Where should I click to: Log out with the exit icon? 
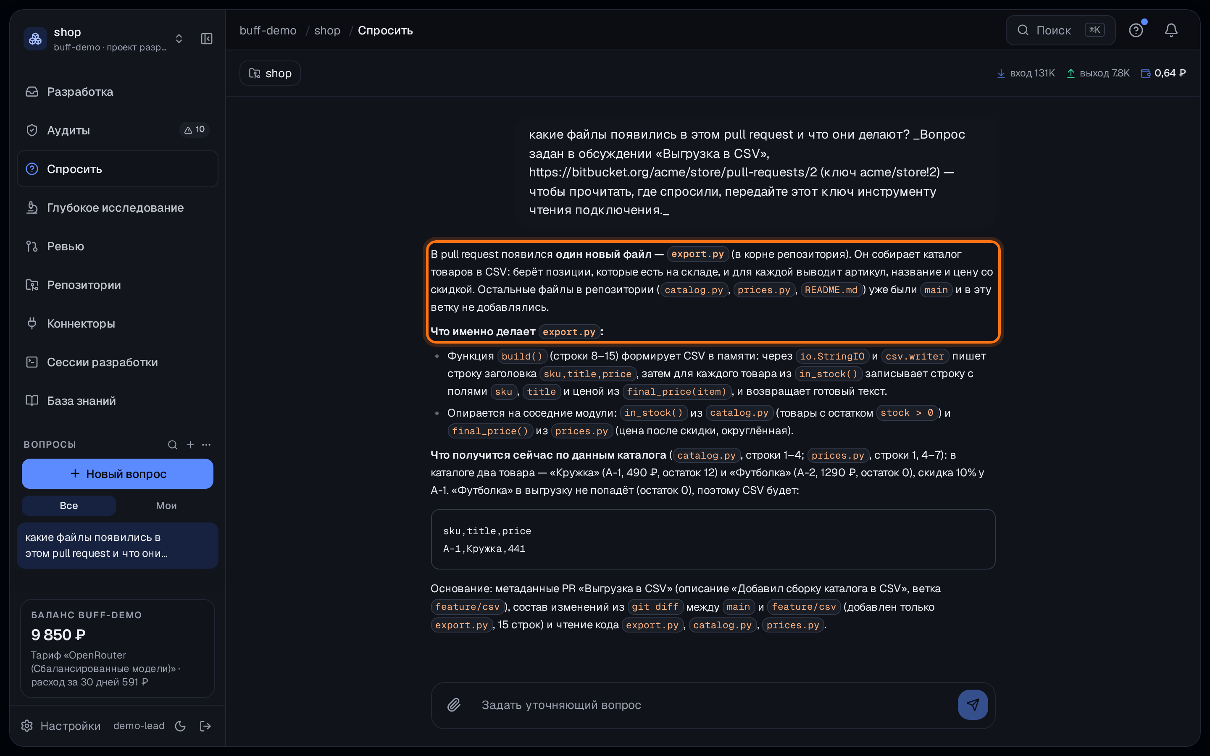[205, 726]
